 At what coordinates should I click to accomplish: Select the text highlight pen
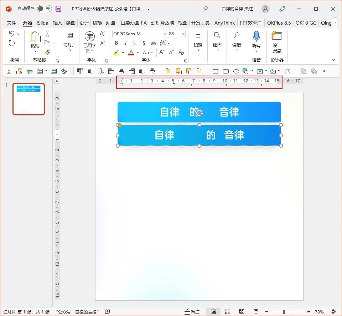coord(116,52)
